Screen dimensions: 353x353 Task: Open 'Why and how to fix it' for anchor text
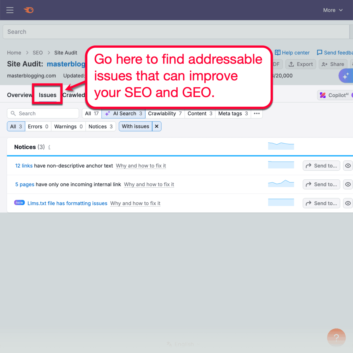[141, 166]
